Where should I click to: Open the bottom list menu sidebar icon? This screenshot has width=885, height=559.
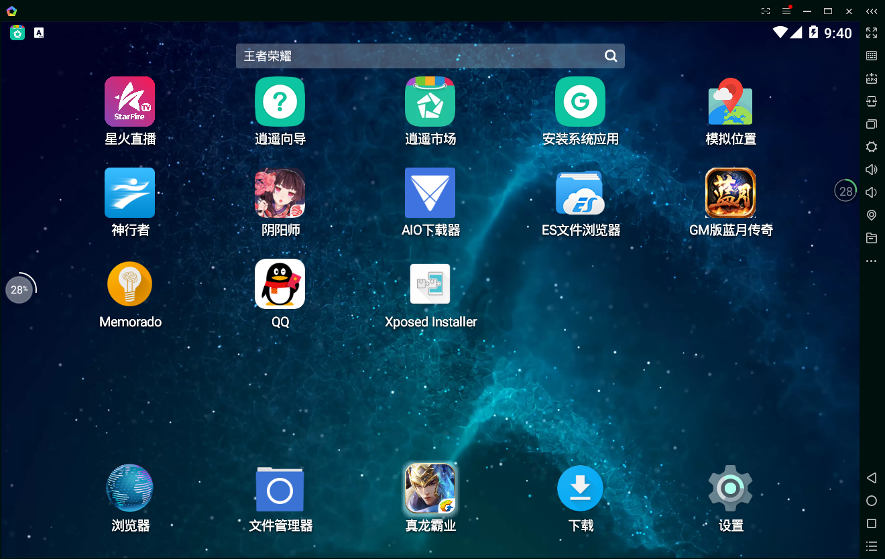tap(872, 546)
